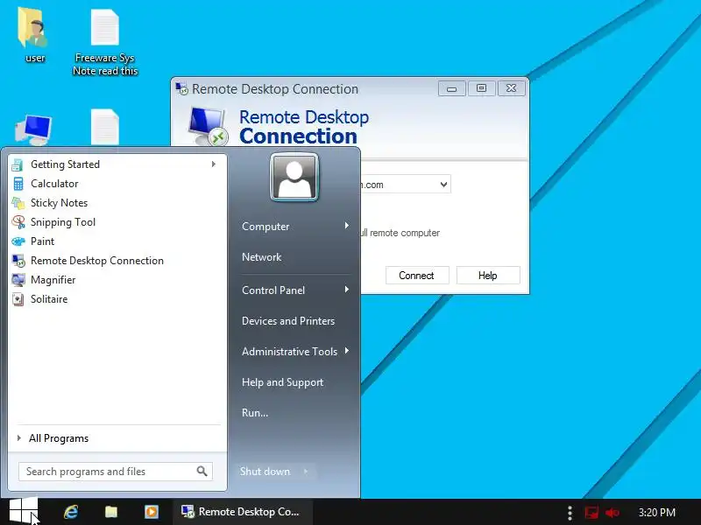
Task: Click Remote Desktop Connection icon in Start menu
Action: [x=18, y=261]
